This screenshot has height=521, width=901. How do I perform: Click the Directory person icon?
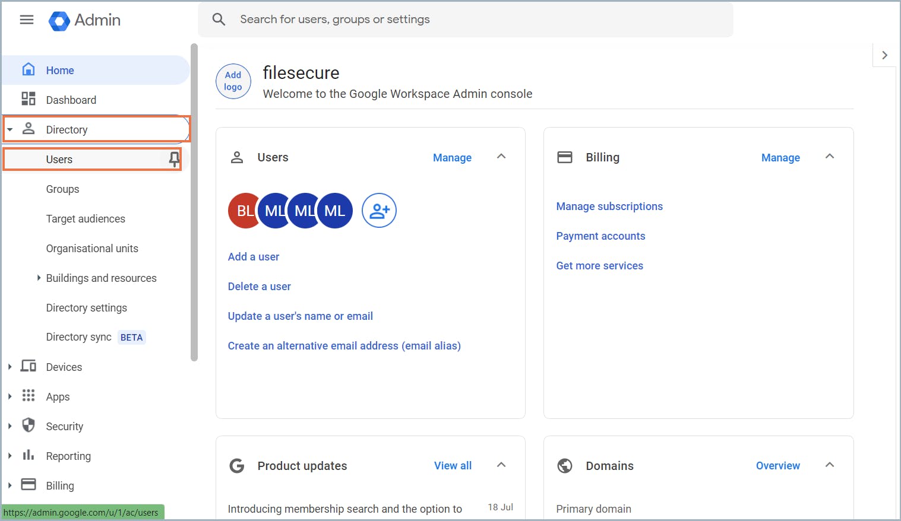[28, 129]
